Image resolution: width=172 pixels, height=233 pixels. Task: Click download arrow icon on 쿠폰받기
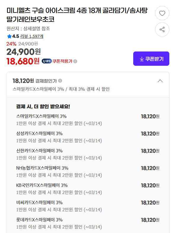(142, 59)
